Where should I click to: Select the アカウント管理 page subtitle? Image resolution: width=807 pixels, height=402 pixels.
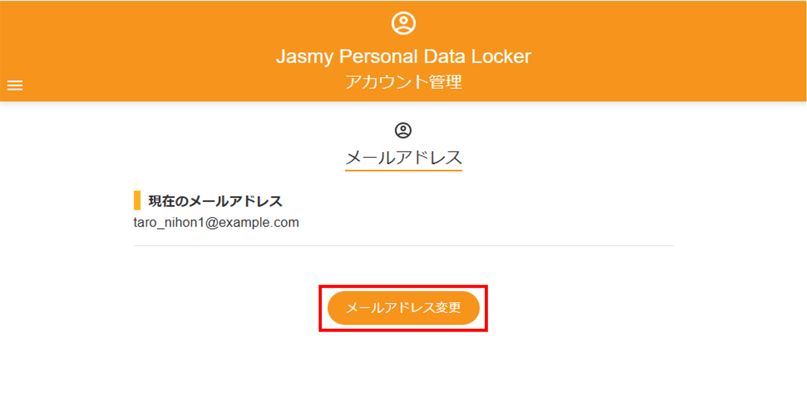point(403,82)
